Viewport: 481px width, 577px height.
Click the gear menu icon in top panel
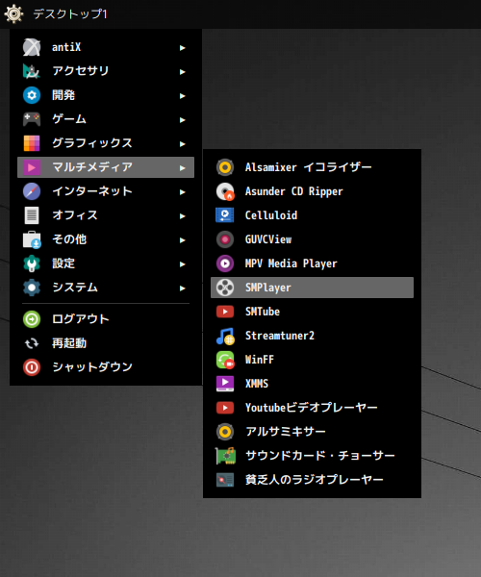13,14
